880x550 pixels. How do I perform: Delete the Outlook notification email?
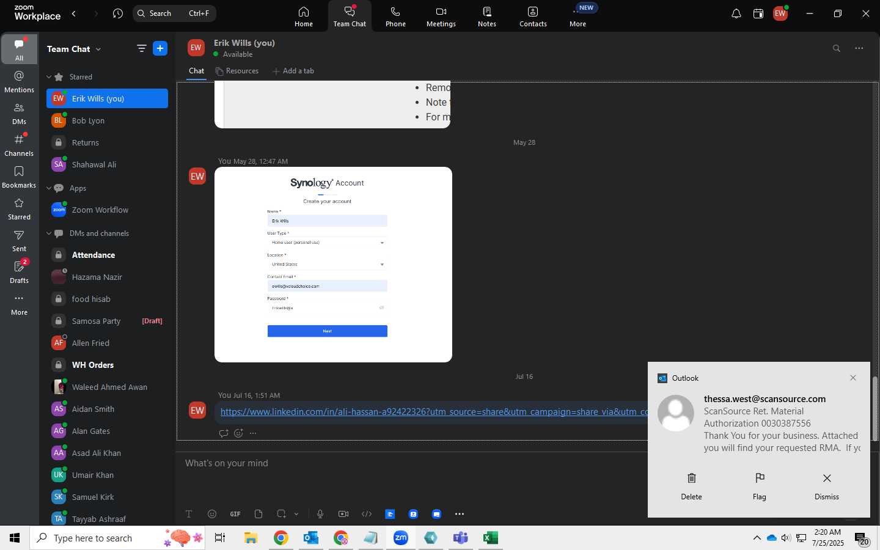tap(692, 486)
